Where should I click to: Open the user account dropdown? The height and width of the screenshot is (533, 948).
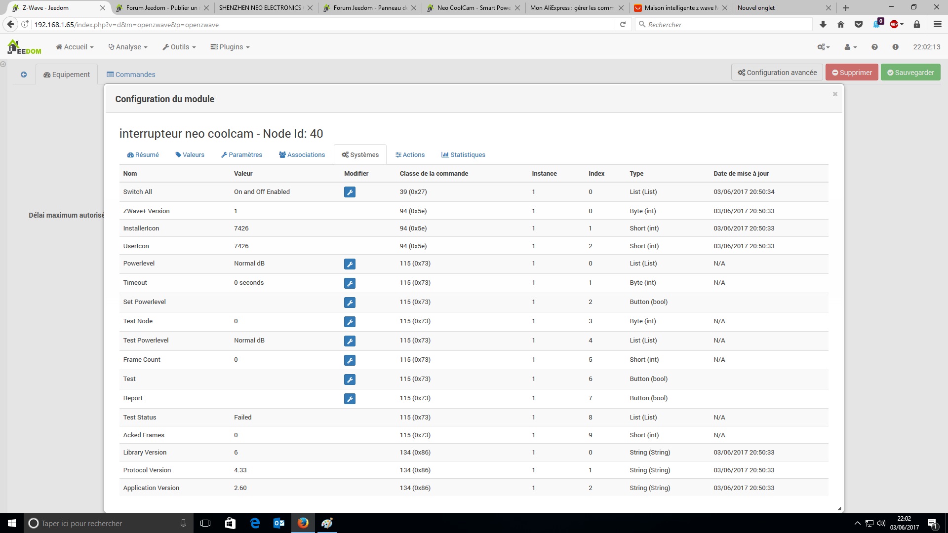850,47
